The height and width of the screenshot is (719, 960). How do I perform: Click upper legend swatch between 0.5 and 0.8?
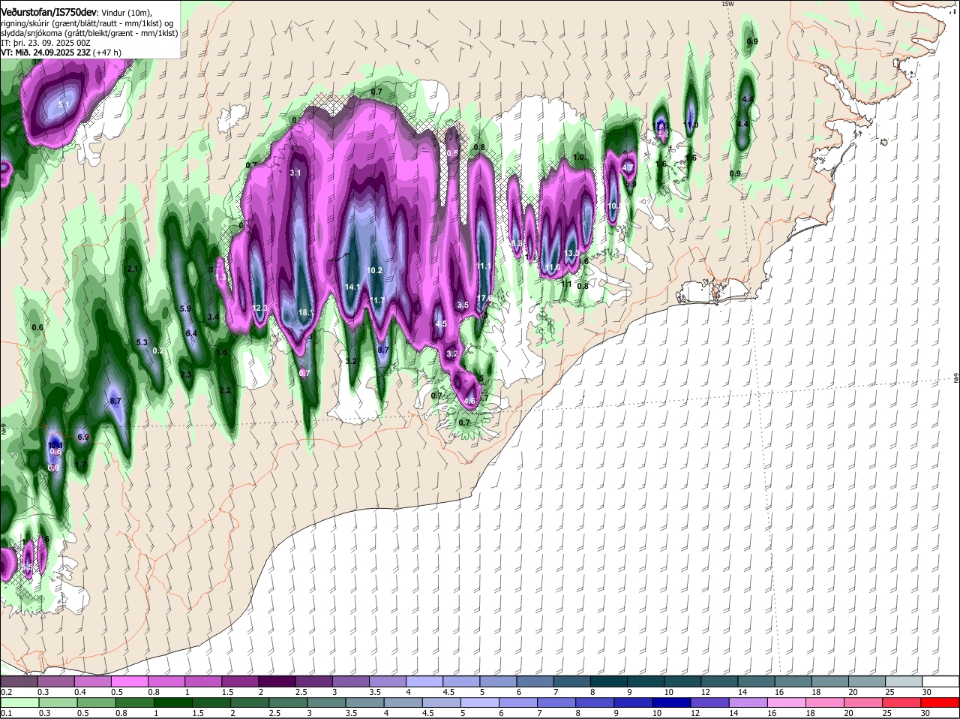pos(129,681)
